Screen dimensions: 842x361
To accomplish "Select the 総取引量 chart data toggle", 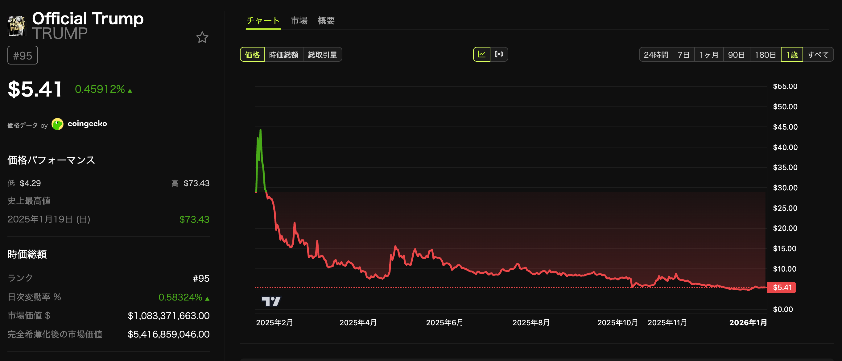I will [322, 55].
